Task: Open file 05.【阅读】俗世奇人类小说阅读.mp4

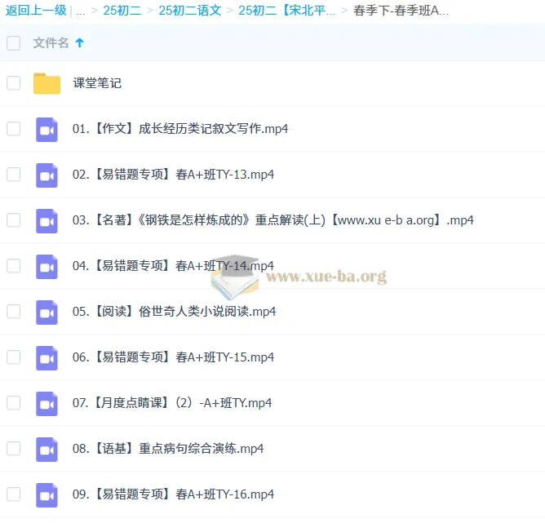Action: (174, 312)
